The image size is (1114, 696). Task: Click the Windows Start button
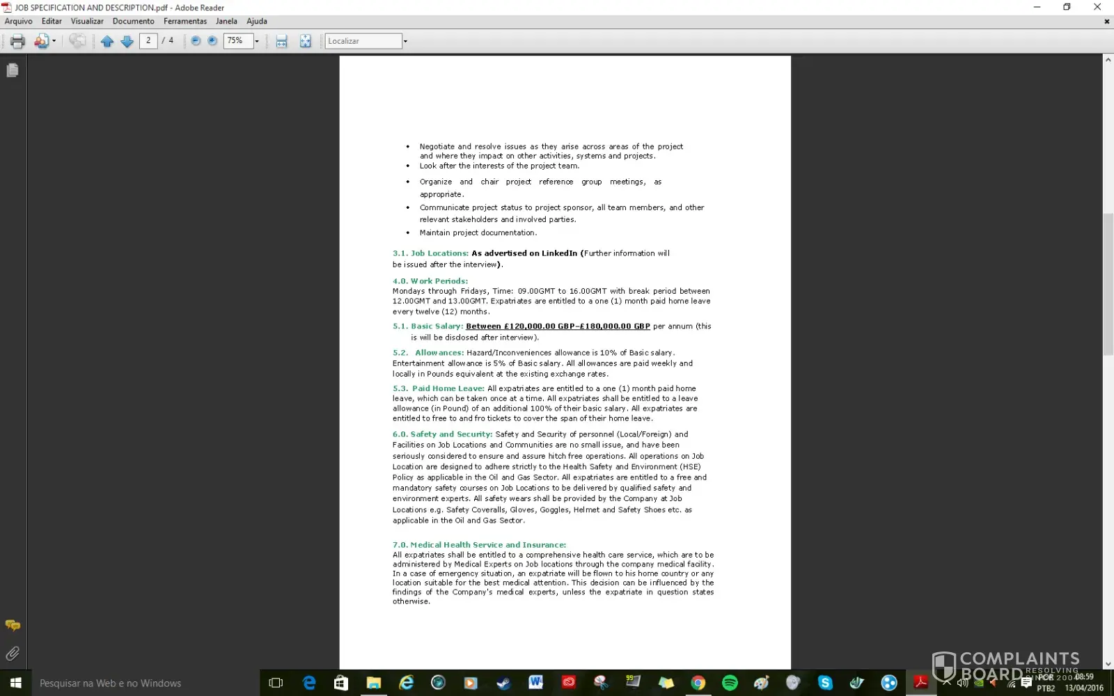tap(15, 683)
